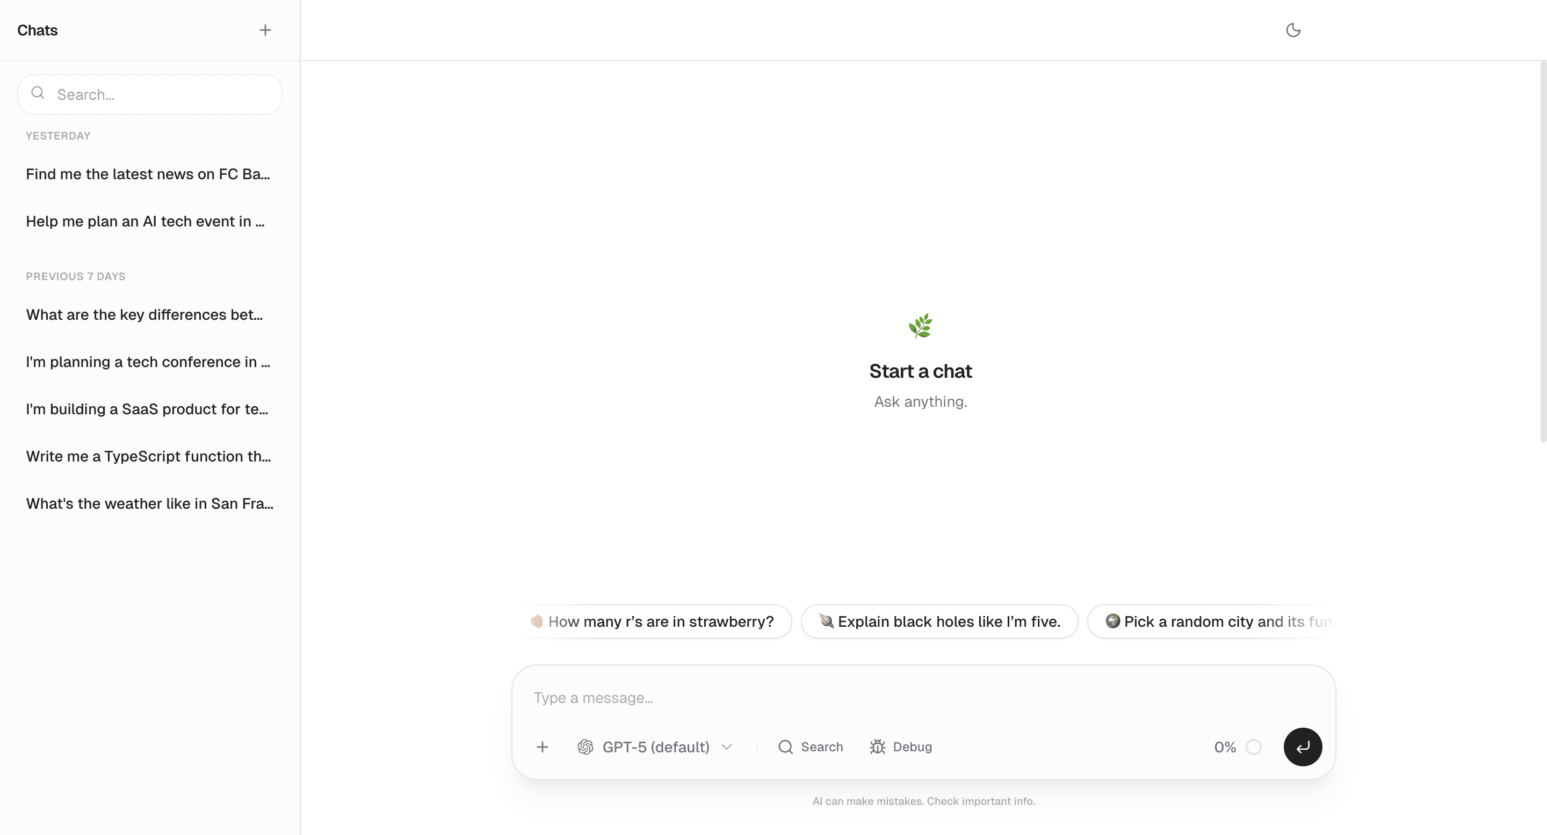This screenshot has width=1547, height=835.
Task: Open the GPT-5 model dropdown
Action: pyautogui.click(x=655, y=747)
